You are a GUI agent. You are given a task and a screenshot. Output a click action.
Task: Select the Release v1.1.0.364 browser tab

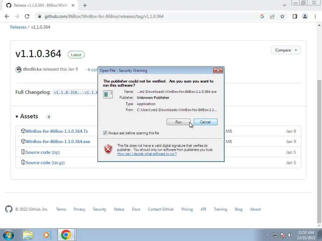pos(40,5)
